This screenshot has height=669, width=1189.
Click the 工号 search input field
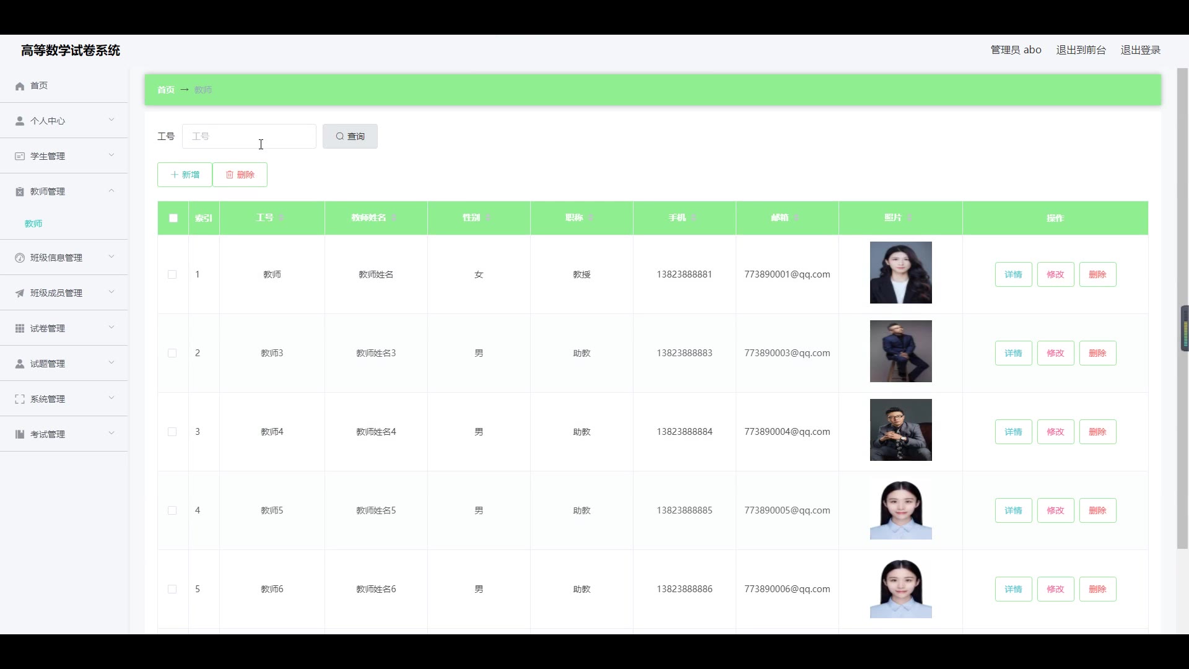click(x=249, y=136)
